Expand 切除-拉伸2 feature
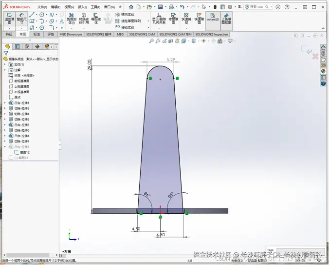This screenshot has width=329, height=265. pyautogui.click(x=5, y=108)
